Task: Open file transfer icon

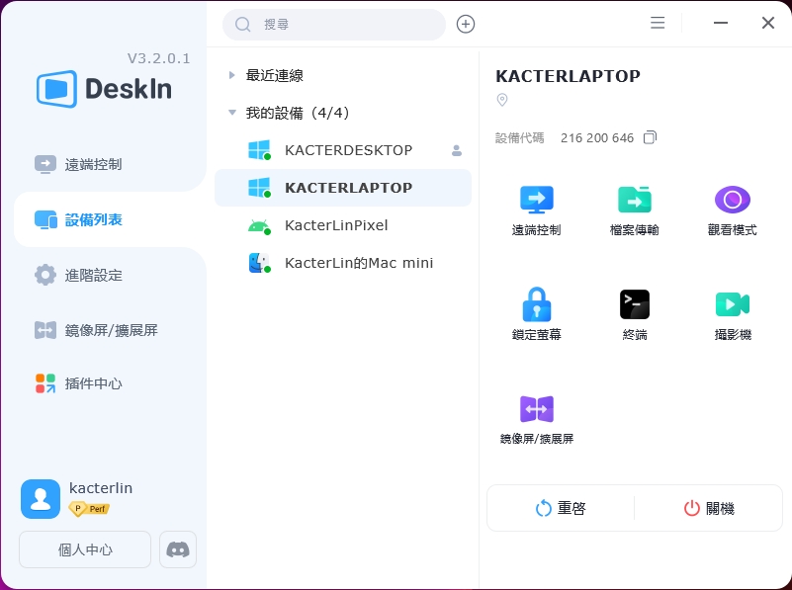Action: click(634, 201)
